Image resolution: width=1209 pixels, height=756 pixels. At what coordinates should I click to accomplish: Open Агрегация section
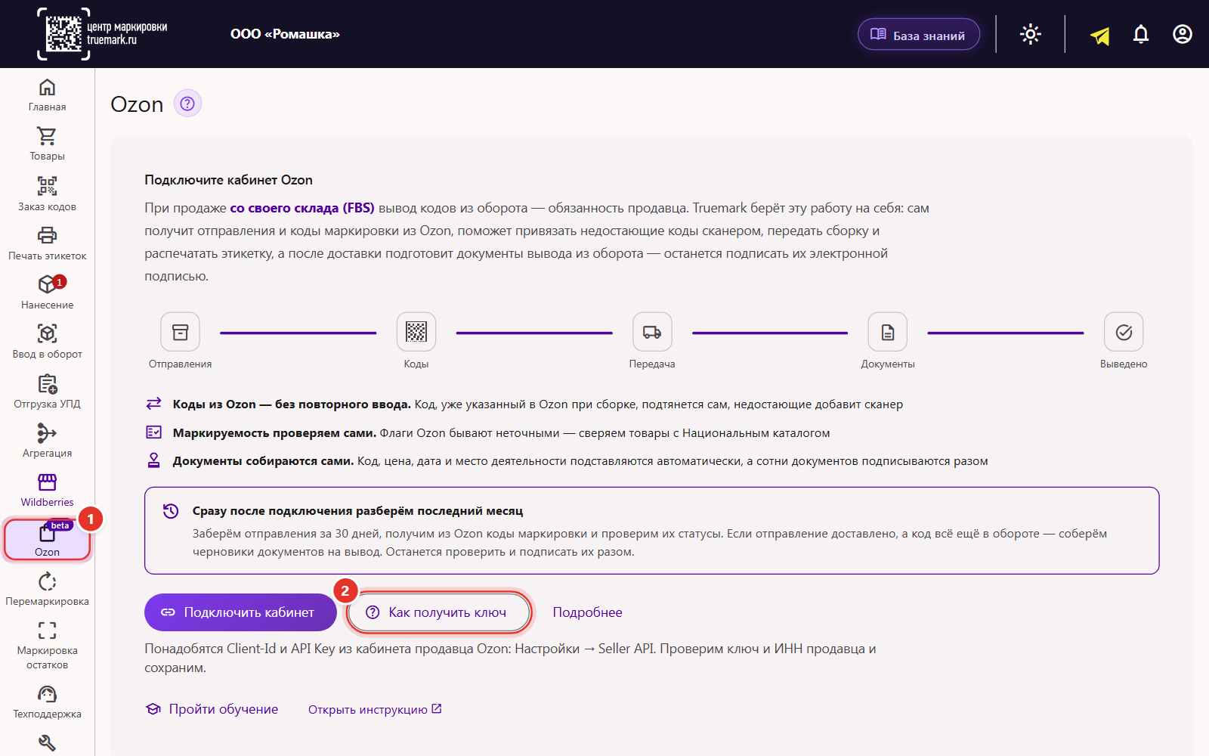(47, 441)
